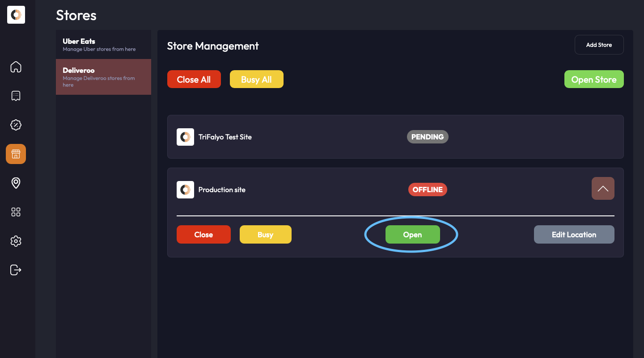Screen dimensions: 644x358
Task: Click the yellow Busy All button
Action: click(256, 80)
